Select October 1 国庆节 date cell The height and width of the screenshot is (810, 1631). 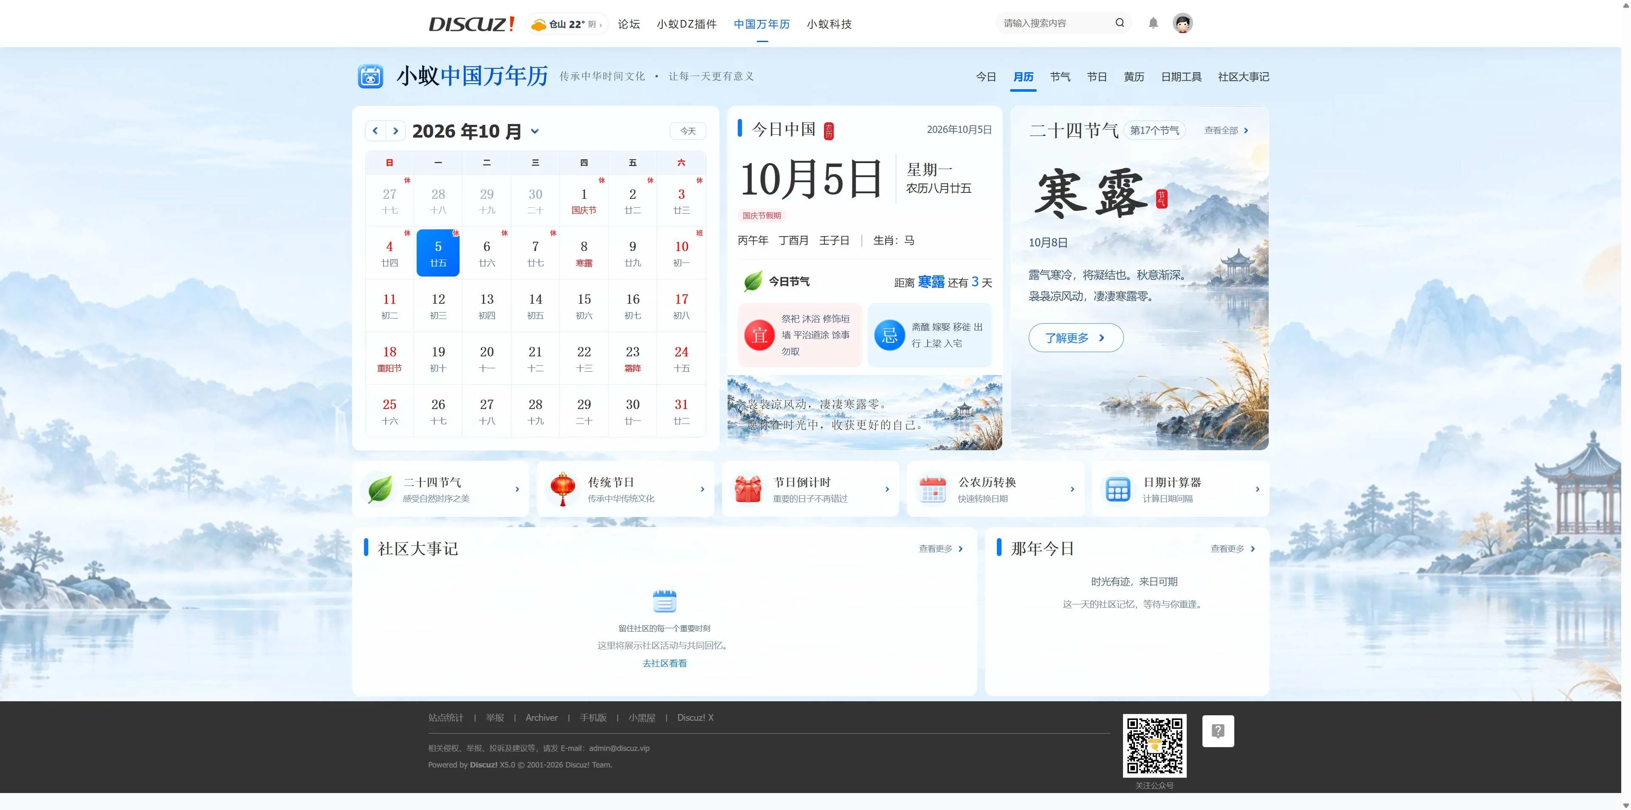[584, 201]
